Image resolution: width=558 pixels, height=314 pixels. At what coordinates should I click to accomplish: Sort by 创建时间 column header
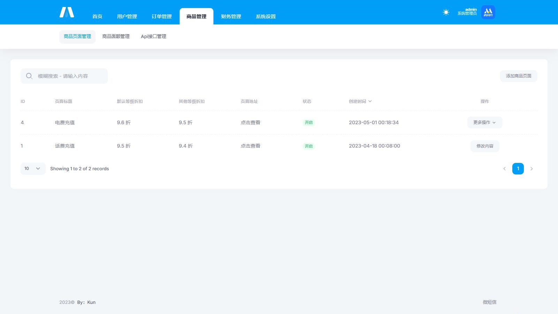[x=360, y=101]
